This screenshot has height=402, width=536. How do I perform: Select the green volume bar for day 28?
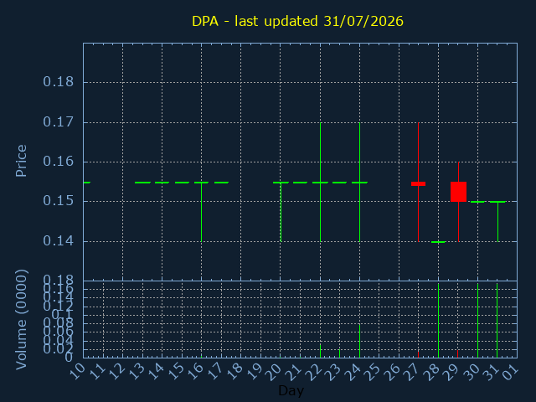point(438,320)
